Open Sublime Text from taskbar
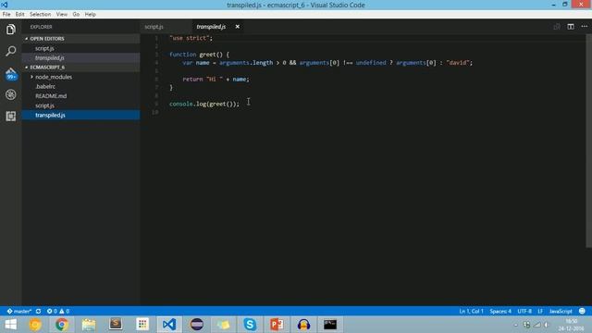Image resolution: width=592 pixels, height=333 pixels. 116,325
